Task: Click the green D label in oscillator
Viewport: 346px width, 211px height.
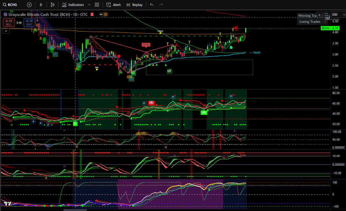Action: [x=75, y=124]
